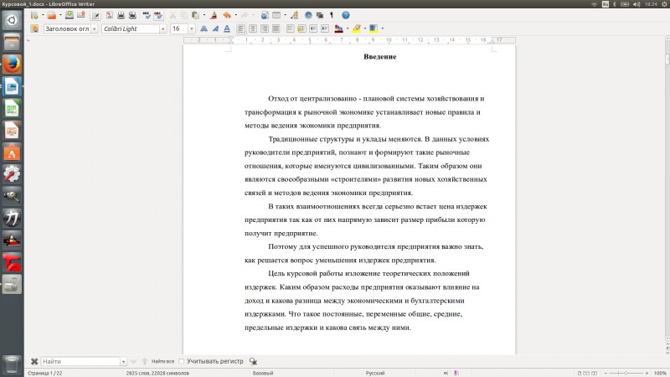
Task: Center text horizontally
Action: click(x=253, y=28)
